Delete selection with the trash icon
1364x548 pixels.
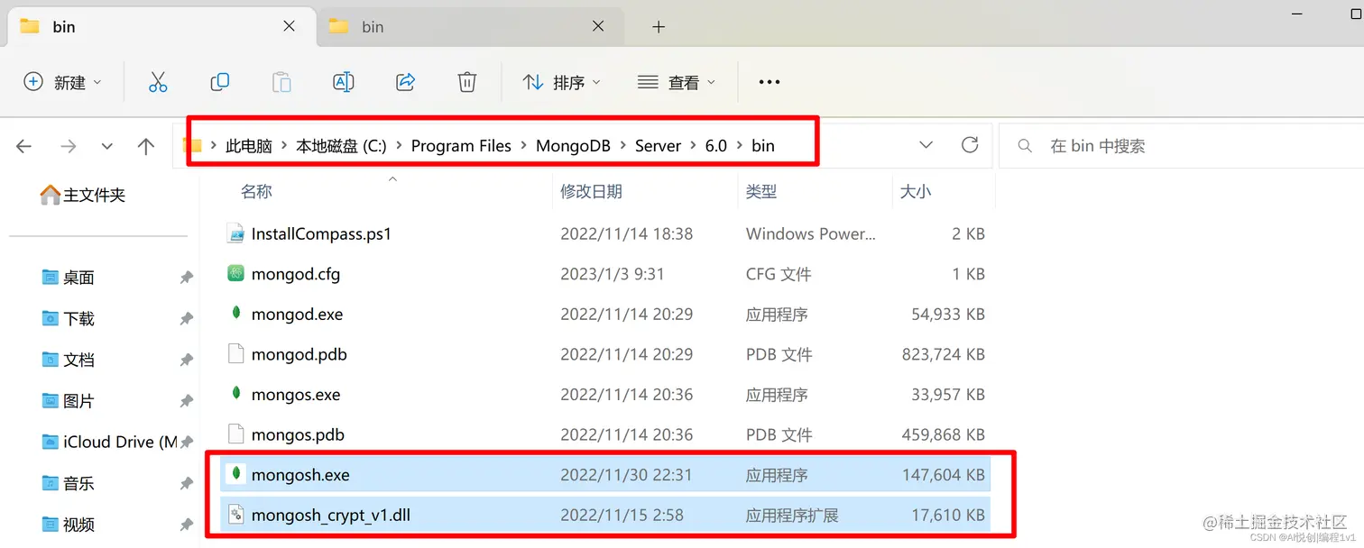pos(466,82)
